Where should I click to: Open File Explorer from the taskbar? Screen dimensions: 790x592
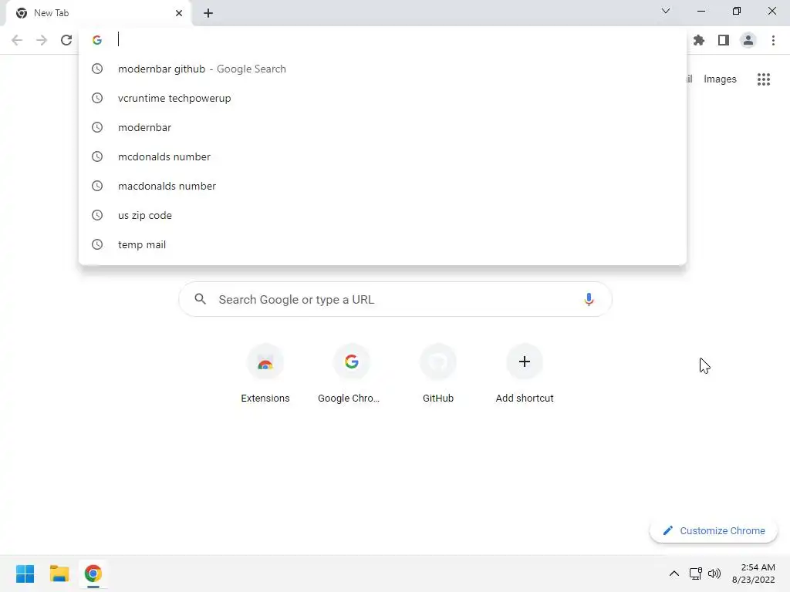tap(59, 573)
